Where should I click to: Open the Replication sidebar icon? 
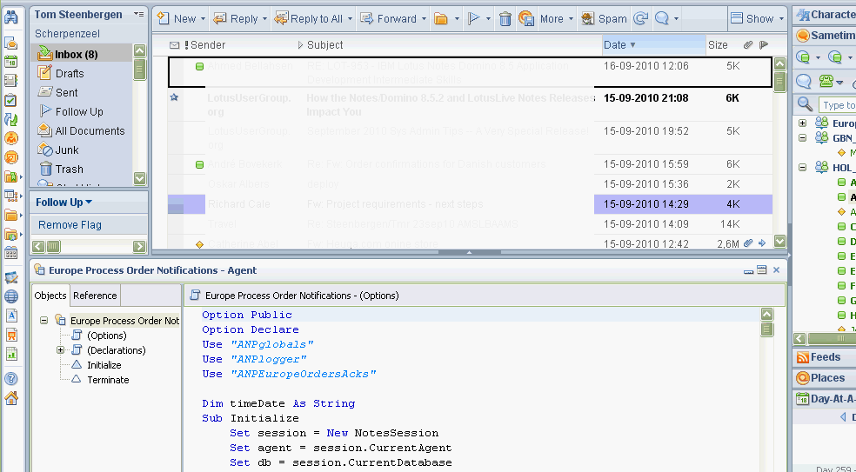(11, 119)
